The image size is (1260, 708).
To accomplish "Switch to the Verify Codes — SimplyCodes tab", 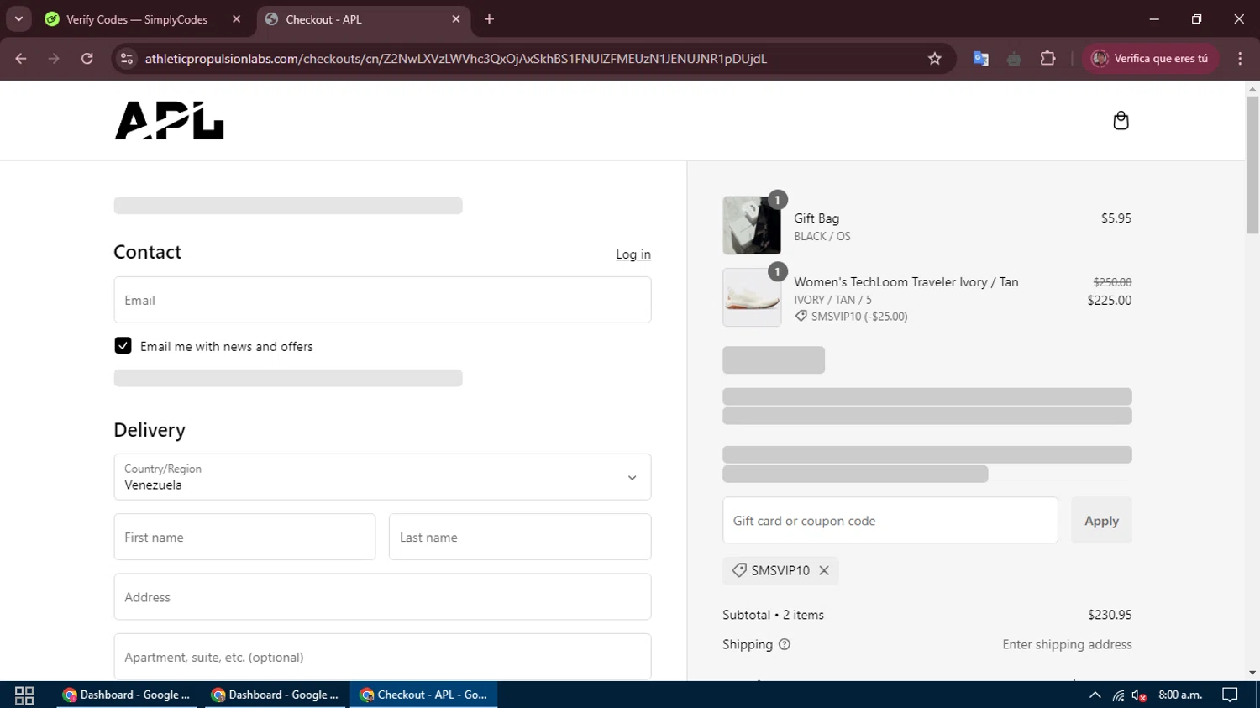I will [143, 18].
